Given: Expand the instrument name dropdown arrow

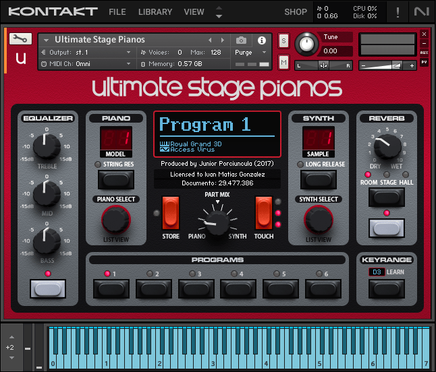Looking at the screenshot, I should [46, 40].
